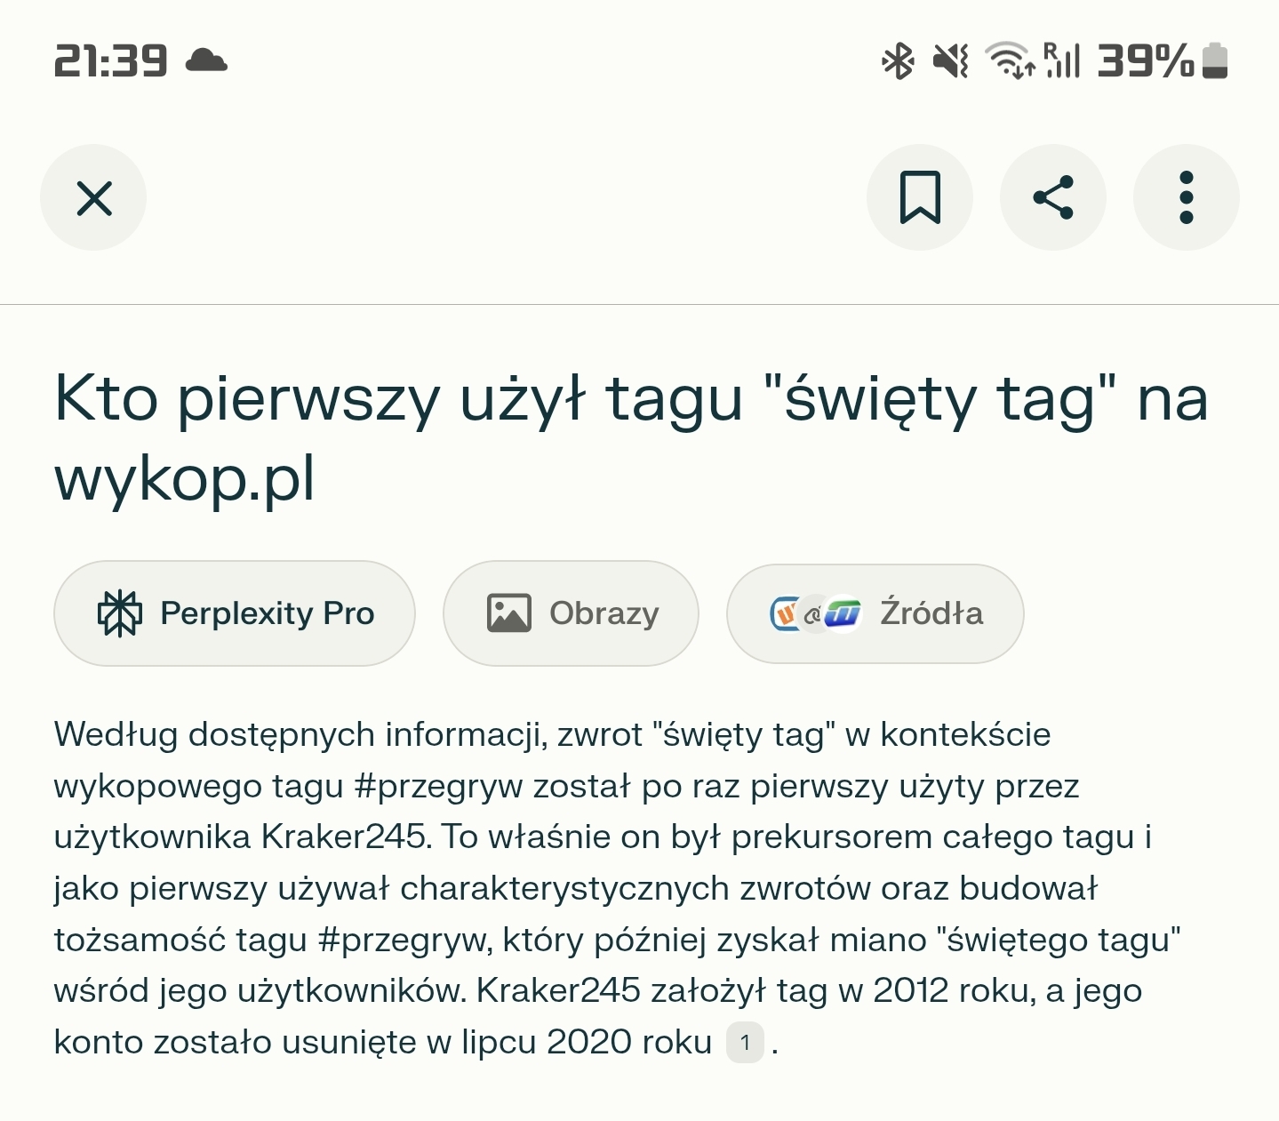Tap the Perplexity logo icon

pyautogui.click(x=119, y=613)
